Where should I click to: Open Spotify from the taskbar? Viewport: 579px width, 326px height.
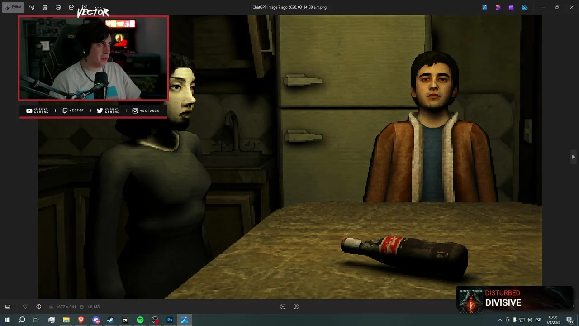[x=140, y=320]
